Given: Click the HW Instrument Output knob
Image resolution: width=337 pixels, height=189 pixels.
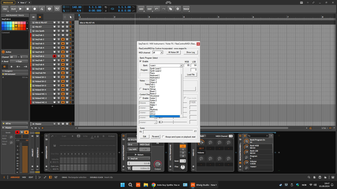Looking at the screenshot, I should [157, 164].
